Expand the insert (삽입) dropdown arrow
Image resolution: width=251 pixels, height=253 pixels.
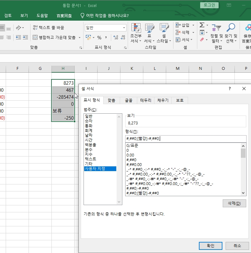pyautogui.click(x=193, y=25)
